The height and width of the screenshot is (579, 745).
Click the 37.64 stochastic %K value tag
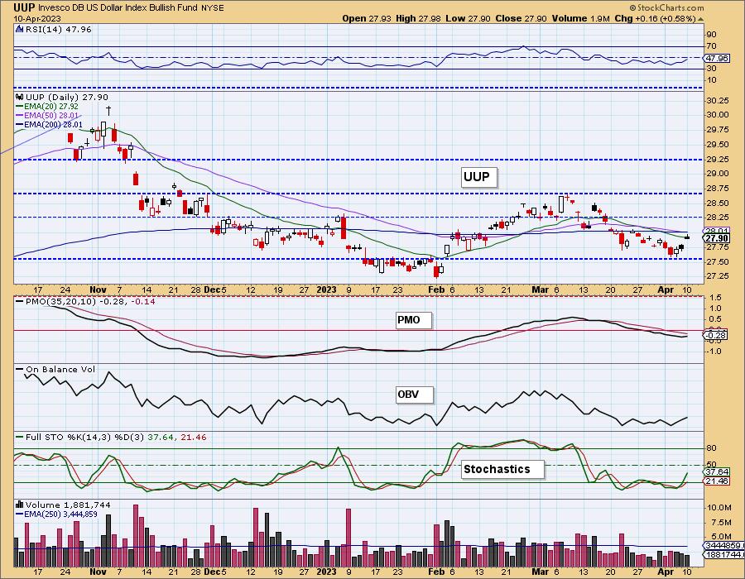click(717, 472)
